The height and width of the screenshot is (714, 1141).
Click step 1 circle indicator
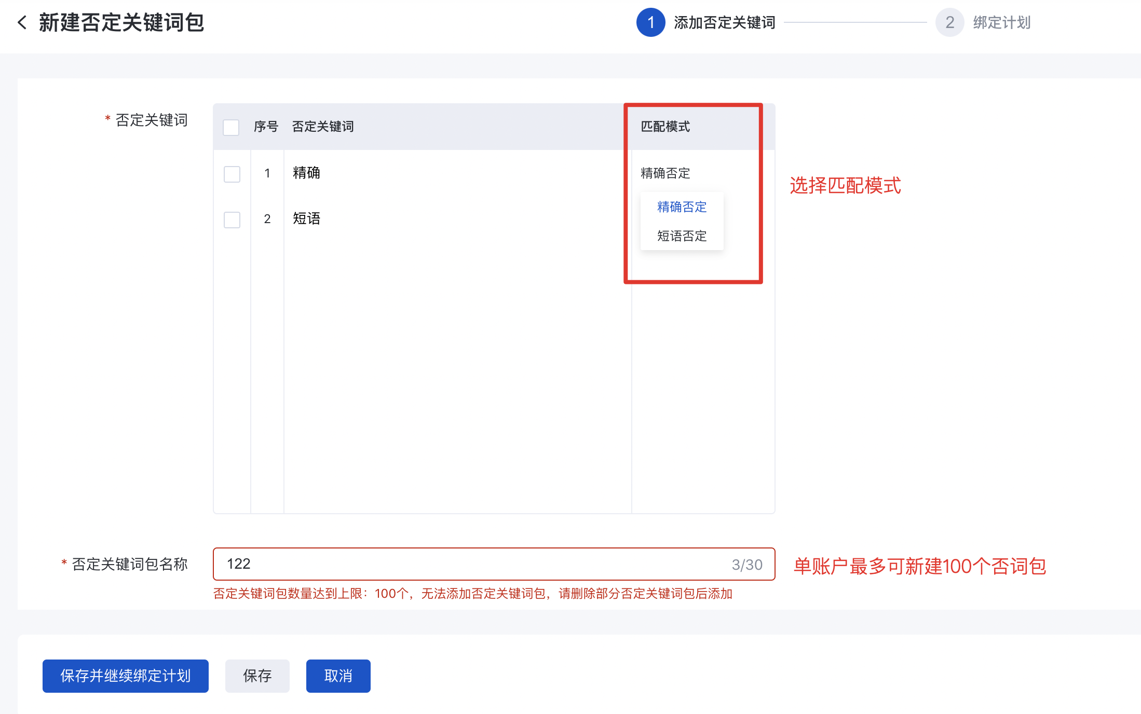pos(650,22)
